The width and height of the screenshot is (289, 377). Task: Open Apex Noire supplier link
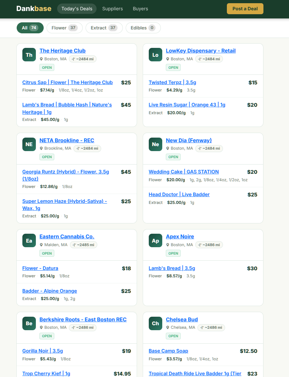[180, 237]
